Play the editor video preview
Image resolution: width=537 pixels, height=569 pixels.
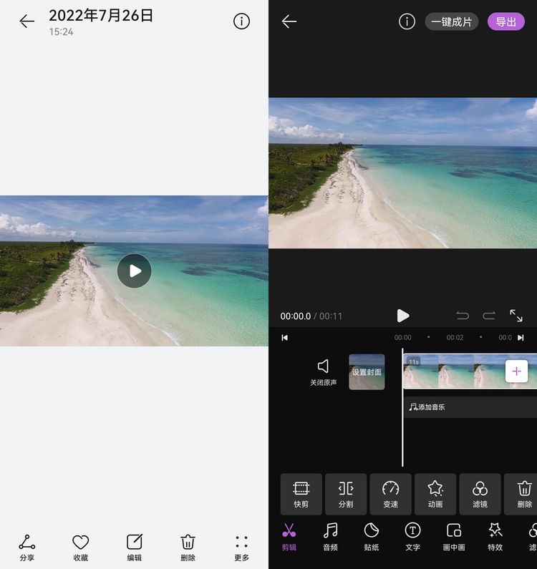point(403,316)
